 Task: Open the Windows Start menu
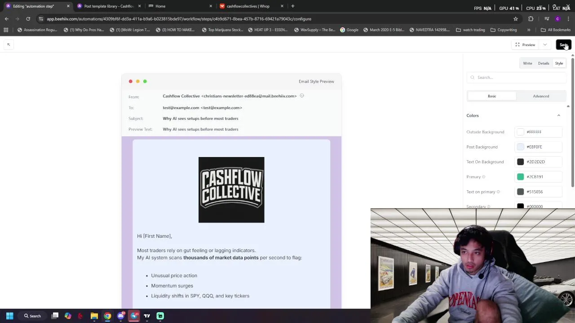(9, 316)
